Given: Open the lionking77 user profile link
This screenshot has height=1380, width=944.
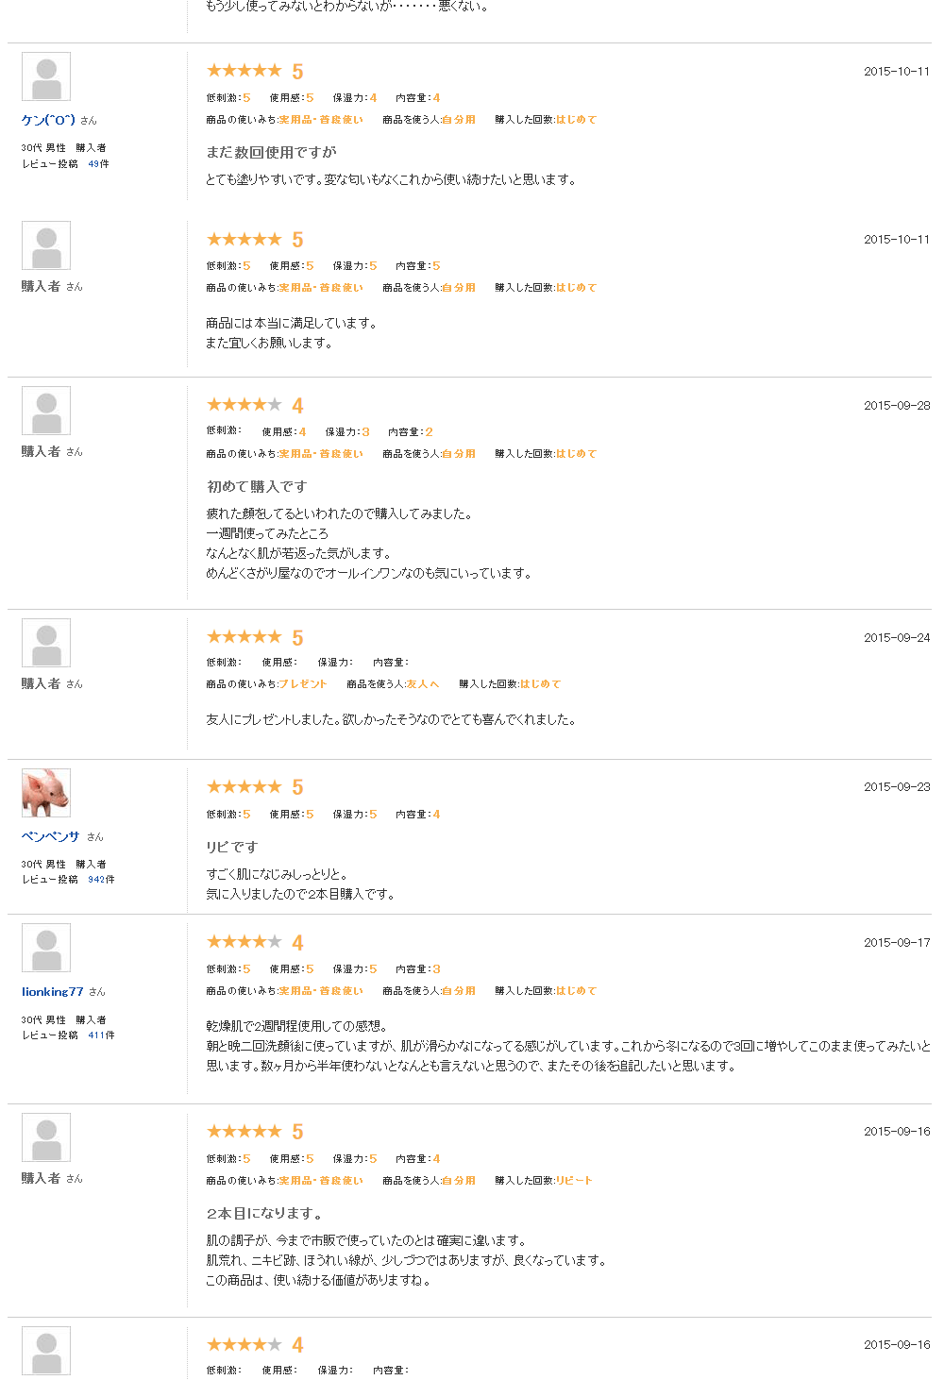Looking at the screenshot, I should click(53, 991).
